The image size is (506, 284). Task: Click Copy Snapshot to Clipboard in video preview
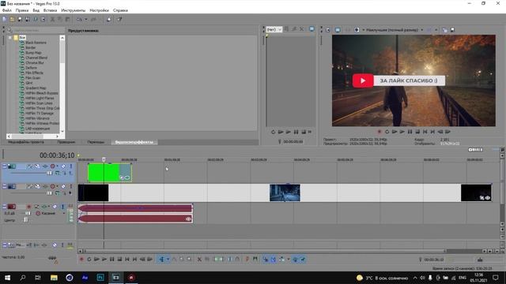pyautogui.click(x=444, y=30)
